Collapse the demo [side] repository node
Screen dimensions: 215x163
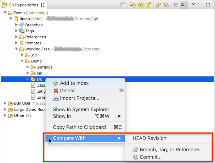(11, 19)
